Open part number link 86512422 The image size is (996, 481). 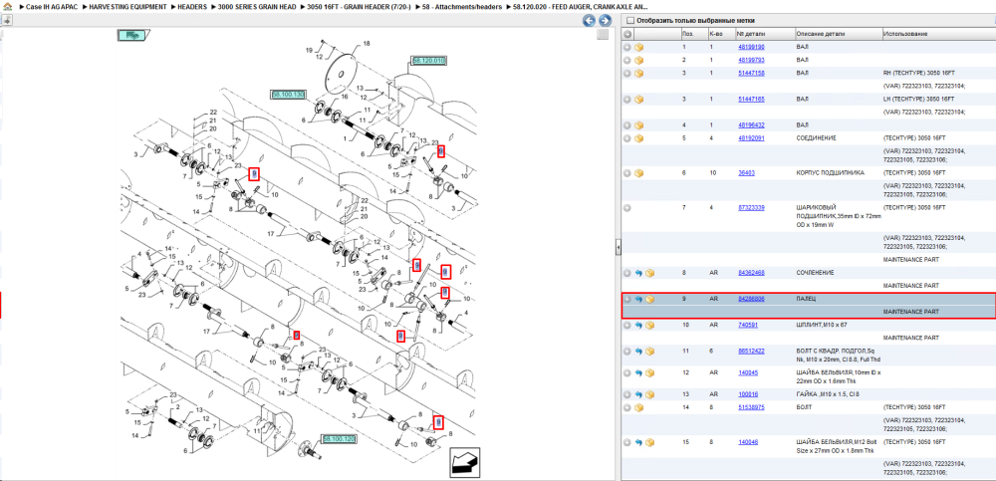coord(751,351)
